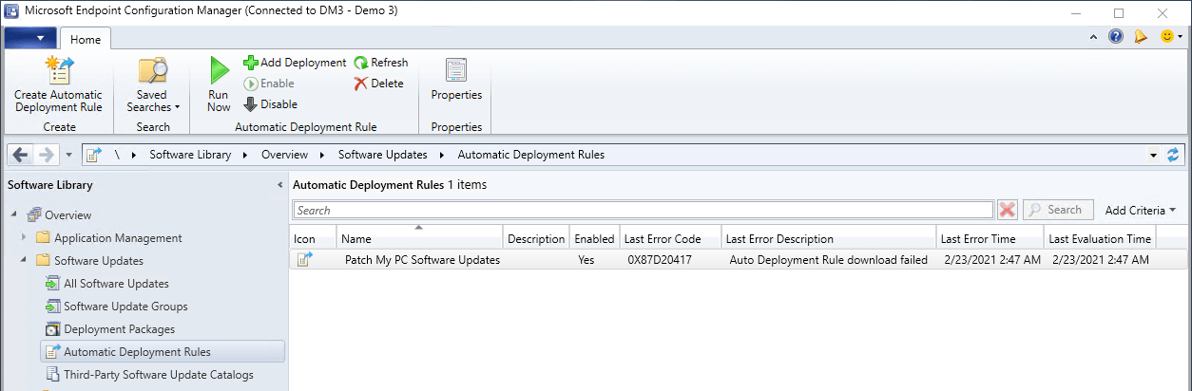Click Create Automatic Deployment Rule icon

click(x=58, y=71)
